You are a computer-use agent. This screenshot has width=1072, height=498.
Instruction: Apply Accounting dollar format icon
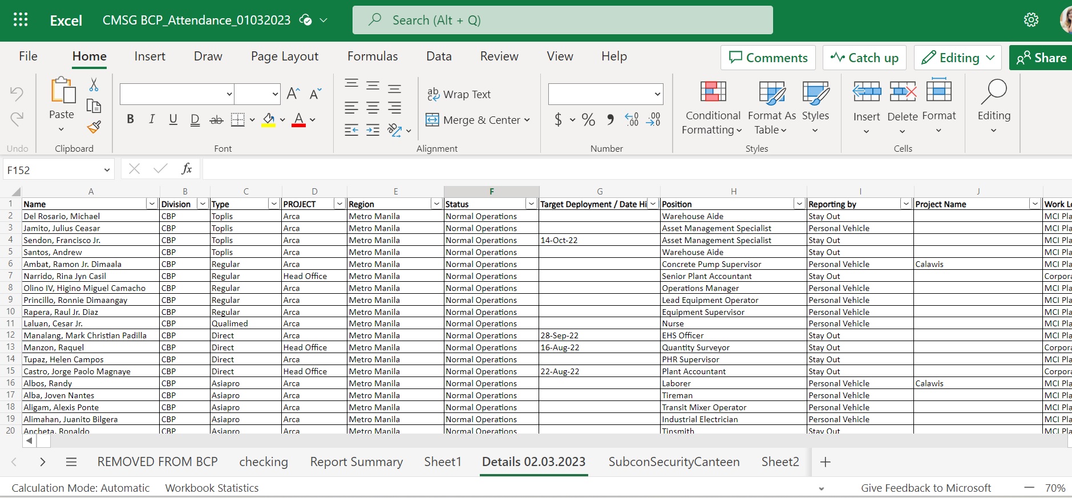tap(558, 119)
